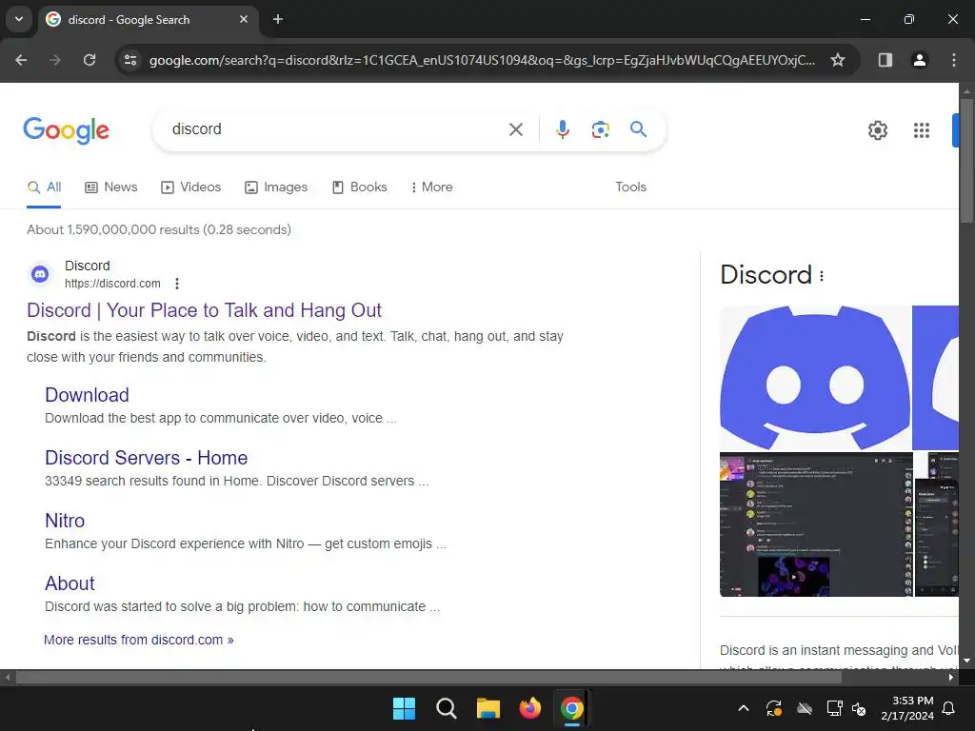Open three-dot options beside discord.com URL
The height and width of the screenshot is (731, 975).
(177, 284)
